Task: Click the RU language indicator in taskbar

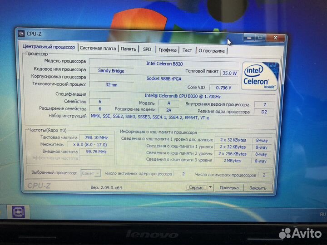Action: pyautogui.click(x=322, y=214)
